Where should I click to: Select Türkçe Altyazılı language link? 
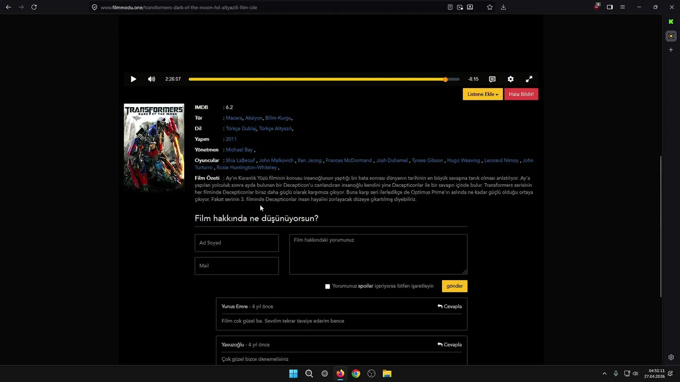(x=275, y=128)
